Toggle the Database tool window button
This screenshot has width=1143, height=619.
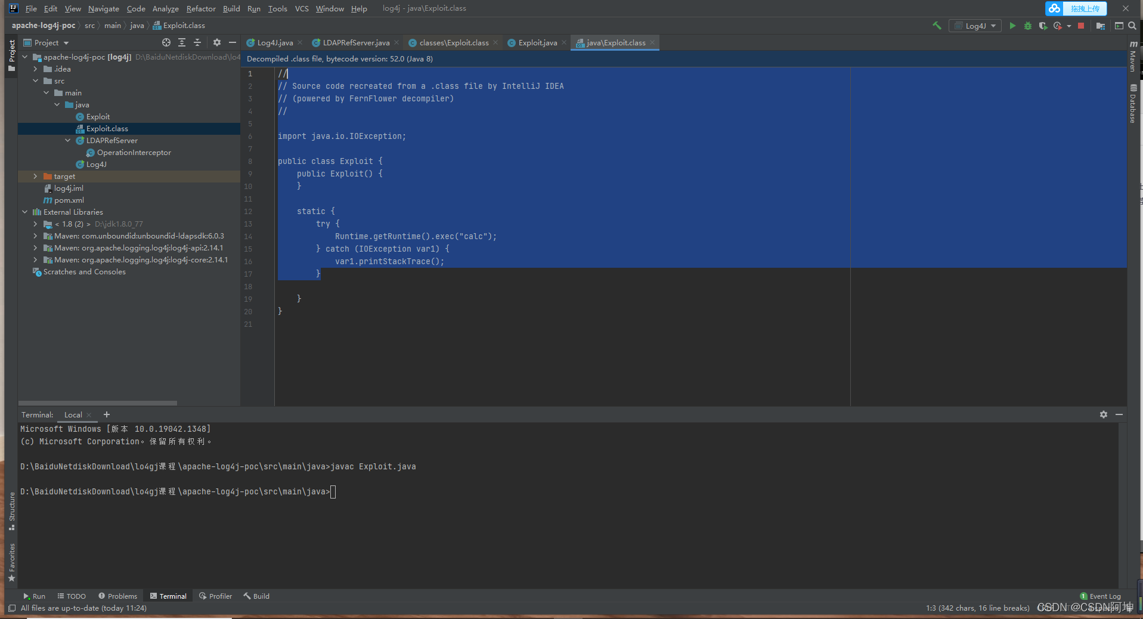click(x=1133, y=104)
